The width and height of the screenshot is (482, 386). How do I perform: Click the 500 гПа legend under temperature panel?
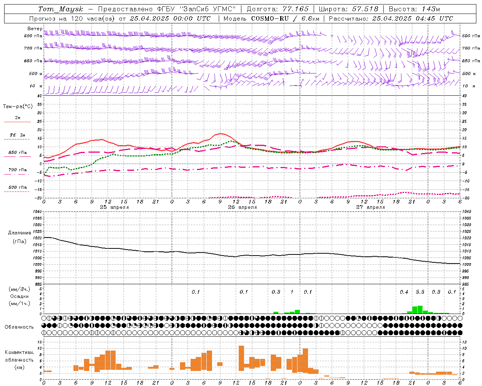pos(18,189)
